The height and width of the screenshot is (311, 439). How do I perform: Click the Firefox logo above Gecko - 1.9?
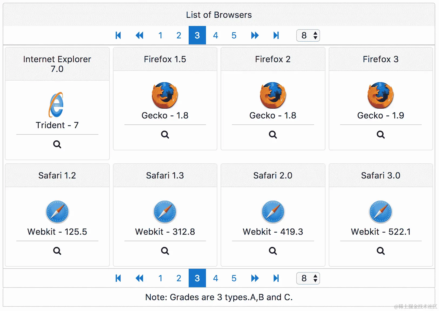381,95
